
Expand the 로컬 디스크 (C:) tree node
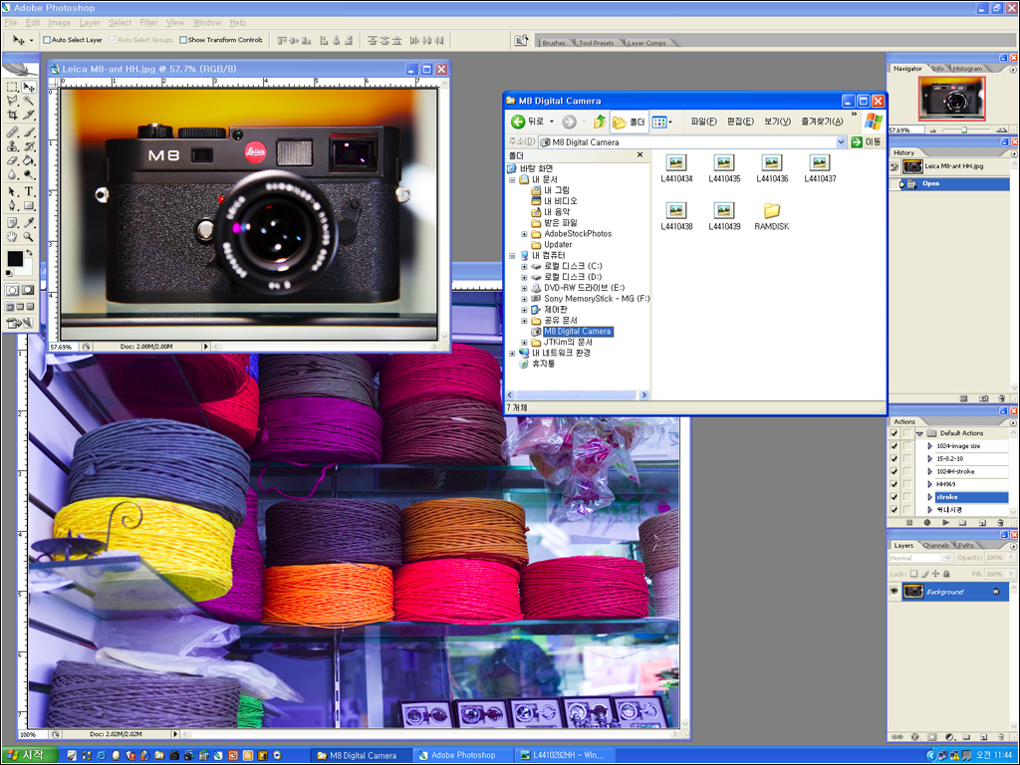[x=524, y=266]
